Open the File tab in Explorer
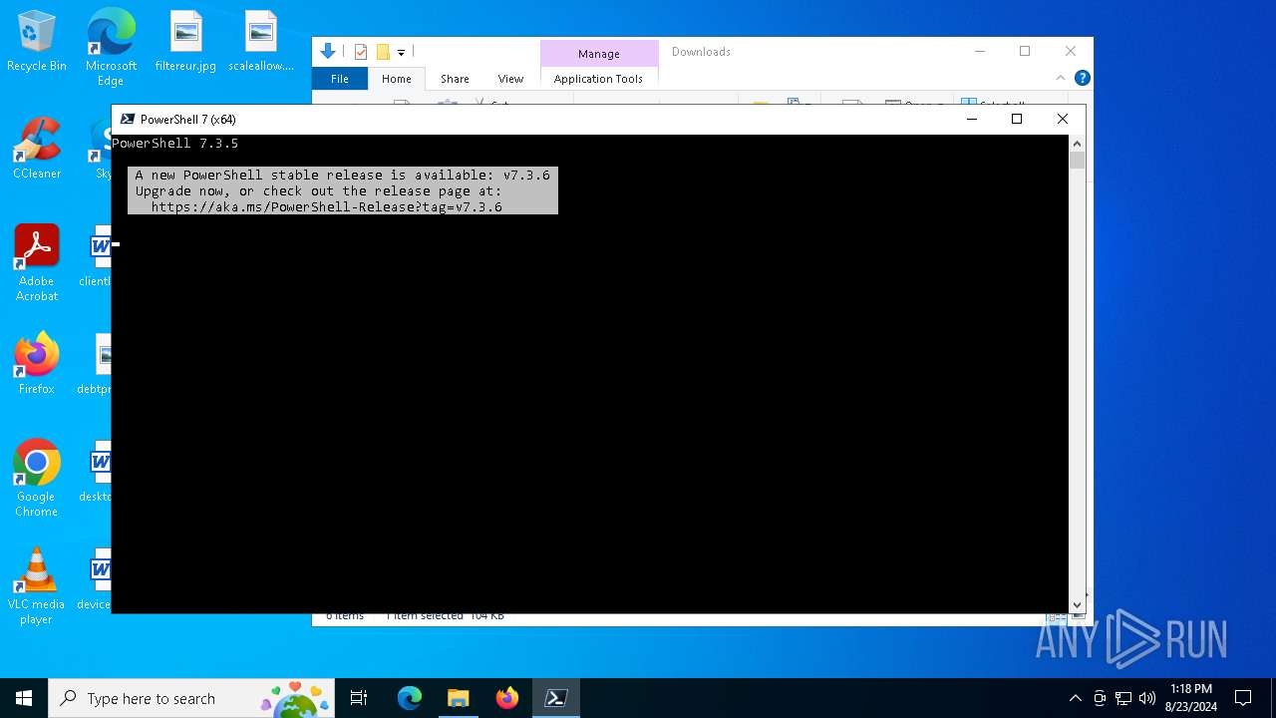This screenshot has width=1276, height=718. coord(340,79)
